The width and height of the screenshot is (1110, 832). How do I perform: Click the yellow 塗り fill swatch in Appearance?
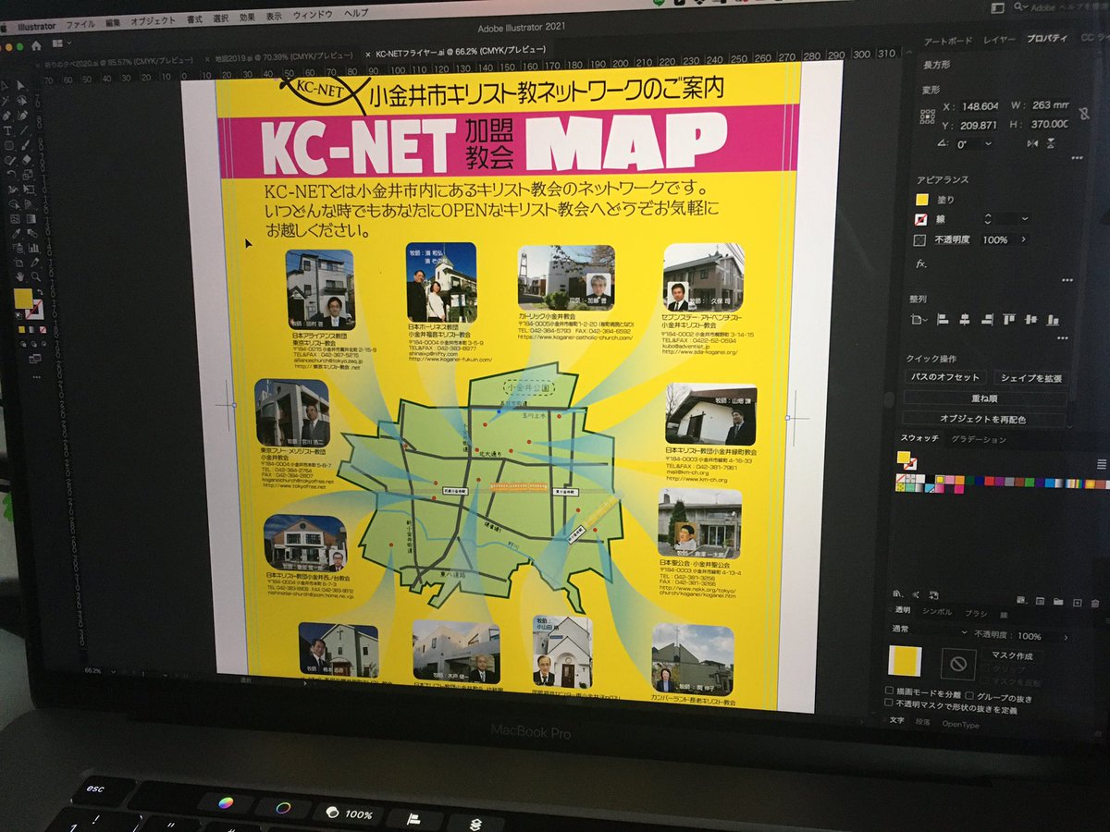coord(922,200)
